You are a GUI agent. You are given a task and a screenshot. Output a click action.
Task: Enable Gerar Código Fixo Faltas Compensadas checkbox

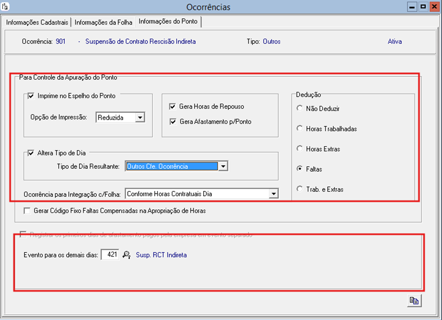click(x=27, y=211)
